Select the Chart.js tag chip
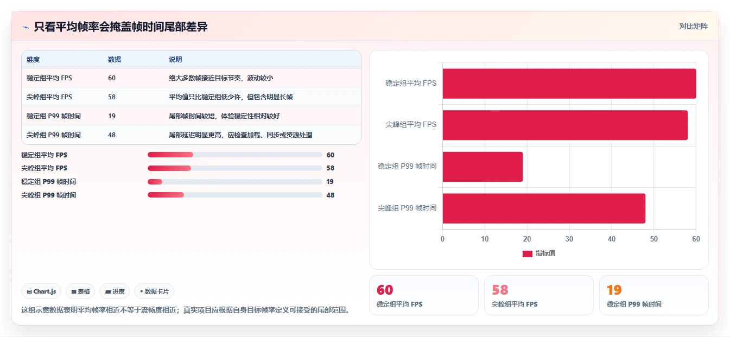Image resolution: width=730 pixels, height=337 pixels. point(42,291)
